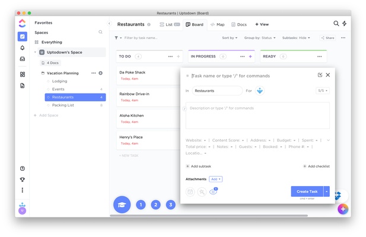This screenshot has width=366, height=237.
Task: Set the due date calendar icon
Action: pos(190,192)
